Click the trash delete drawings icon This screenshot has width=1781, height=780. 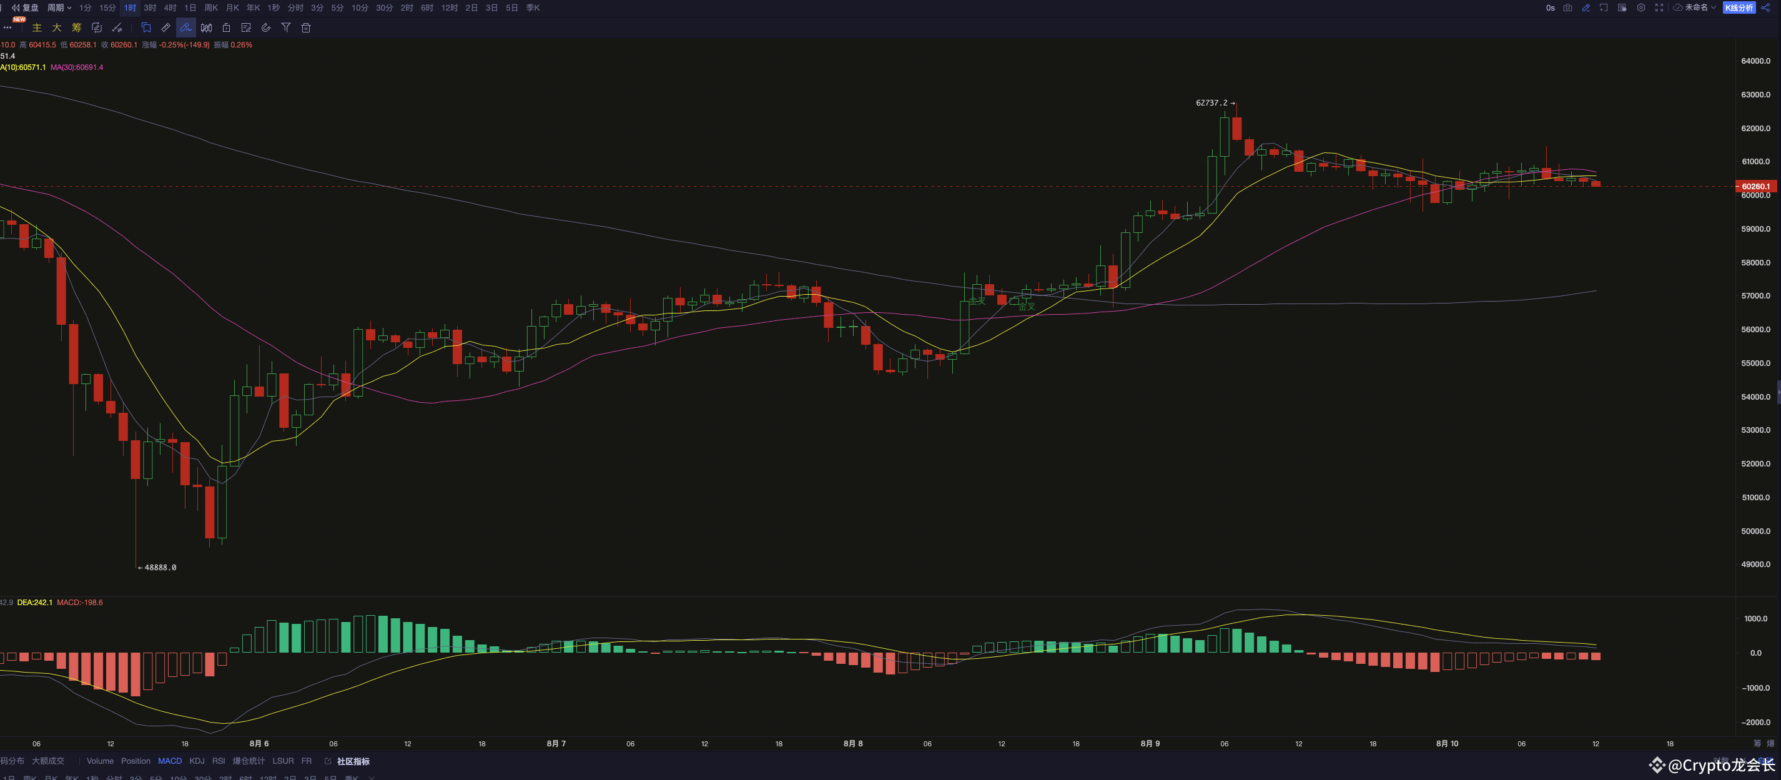(306, 27)
